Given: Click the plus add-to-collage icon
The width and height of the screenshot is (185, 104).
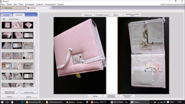Looking at the screenshot, I should [30, 19].
